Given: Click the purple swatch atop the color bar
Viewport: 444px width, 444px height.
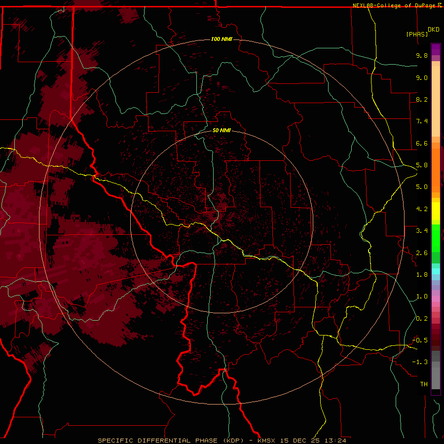Looking at the screenshot, I should point(436,49).
